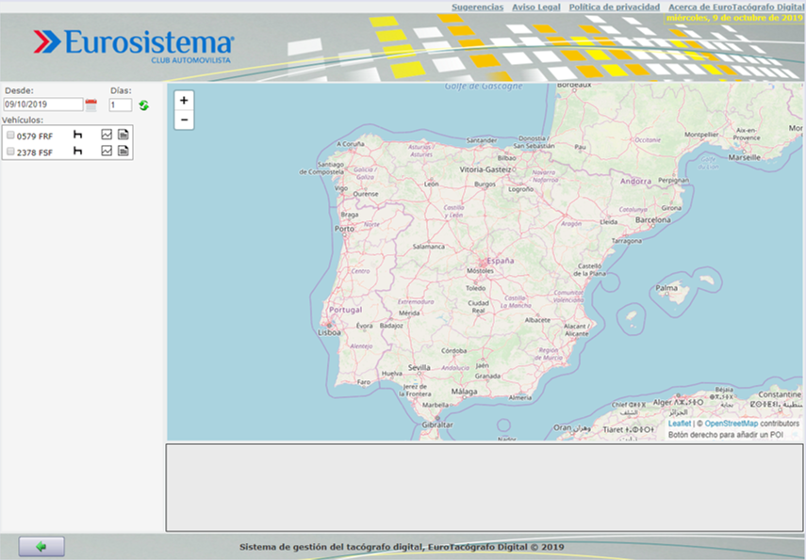Open the report document icon for 2378 FSF

[x=123, y=151]
